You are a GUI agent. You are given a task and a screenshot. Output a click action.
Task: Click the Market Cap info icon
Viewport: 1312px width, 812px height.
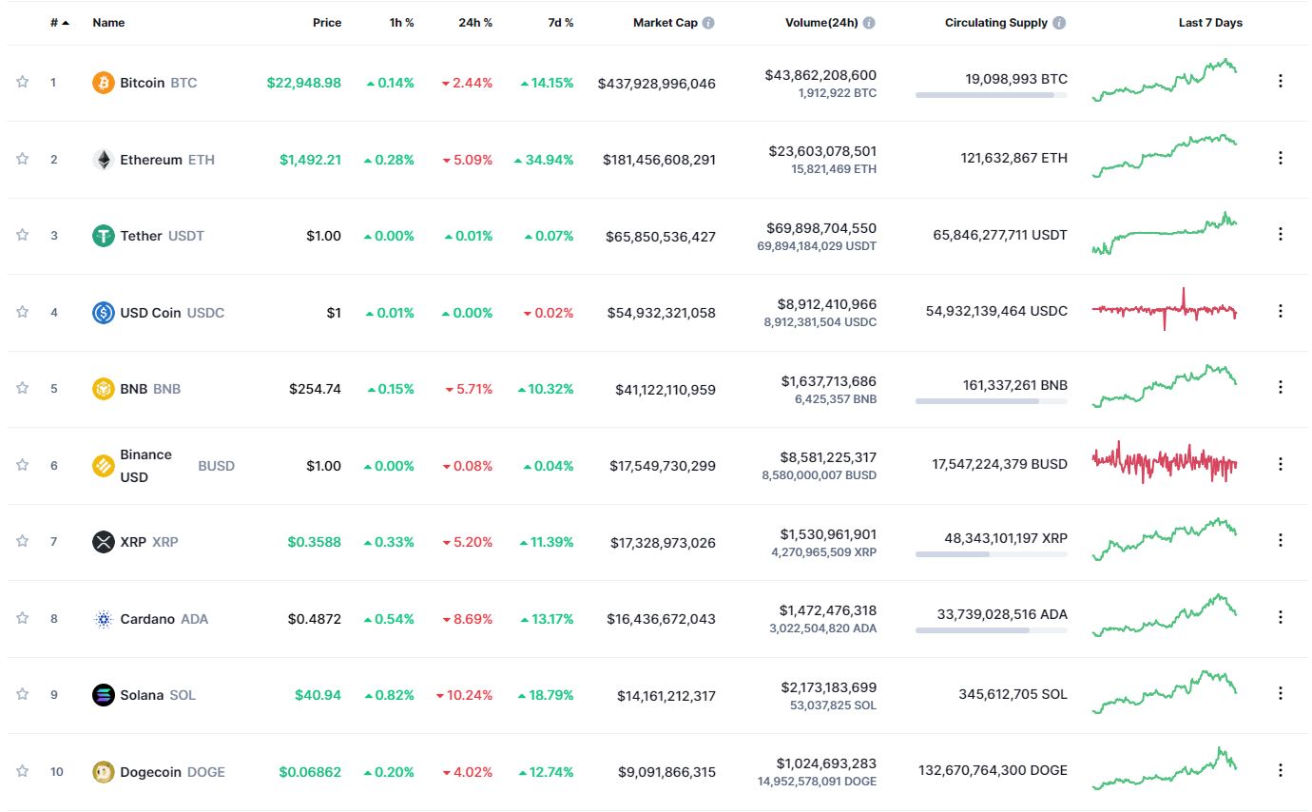click(708, 23)
